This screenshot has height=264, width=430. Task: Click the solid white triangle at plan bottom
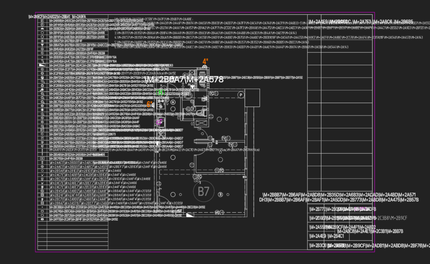click(x=190, y=214)
